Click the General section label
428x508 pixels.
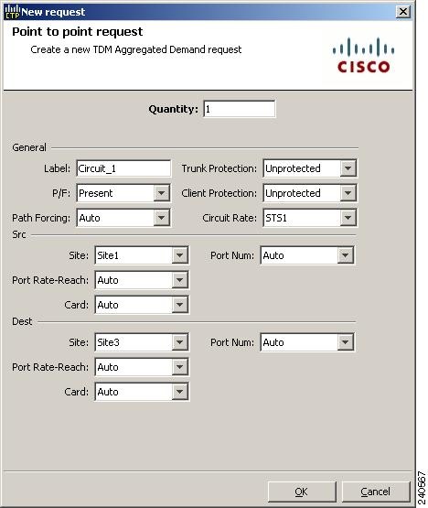[29, 147]
